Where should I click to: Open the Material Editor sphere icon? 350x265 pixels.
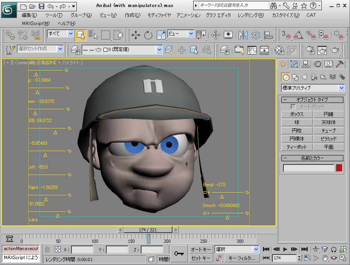tap(279, 50)
